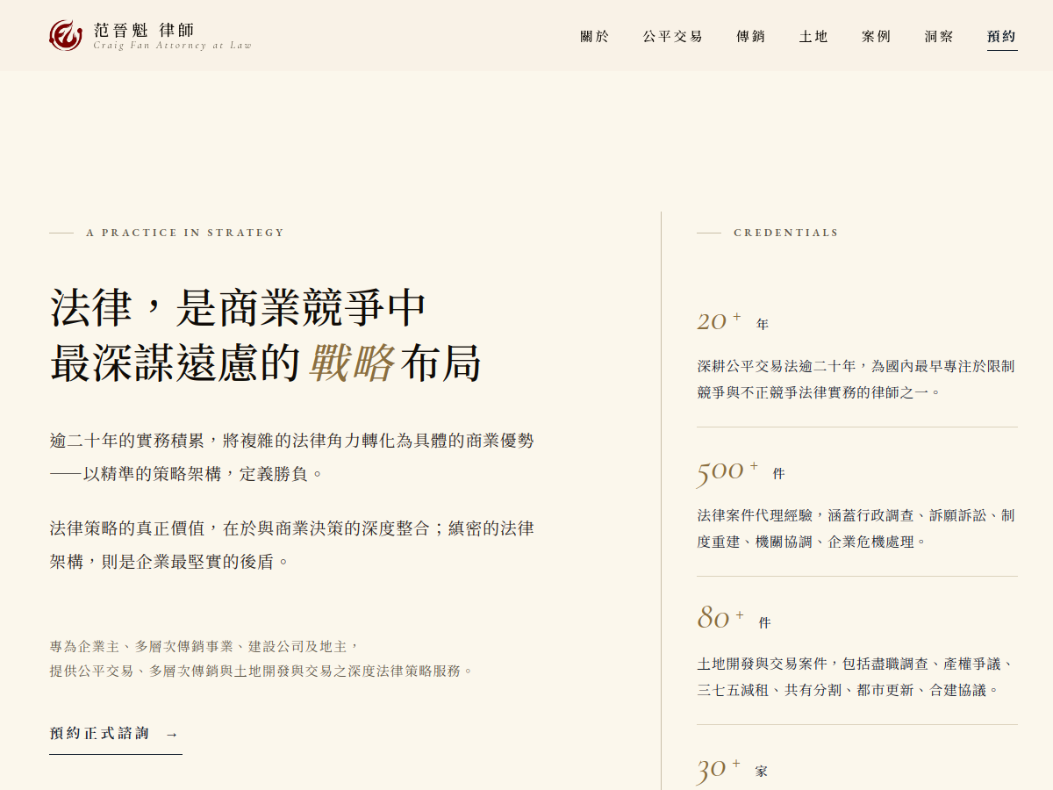The width and height of the screenshot is (1053, 790).
Task: Click the 30+ 家 statistic
Action: [x=732, y=769]
